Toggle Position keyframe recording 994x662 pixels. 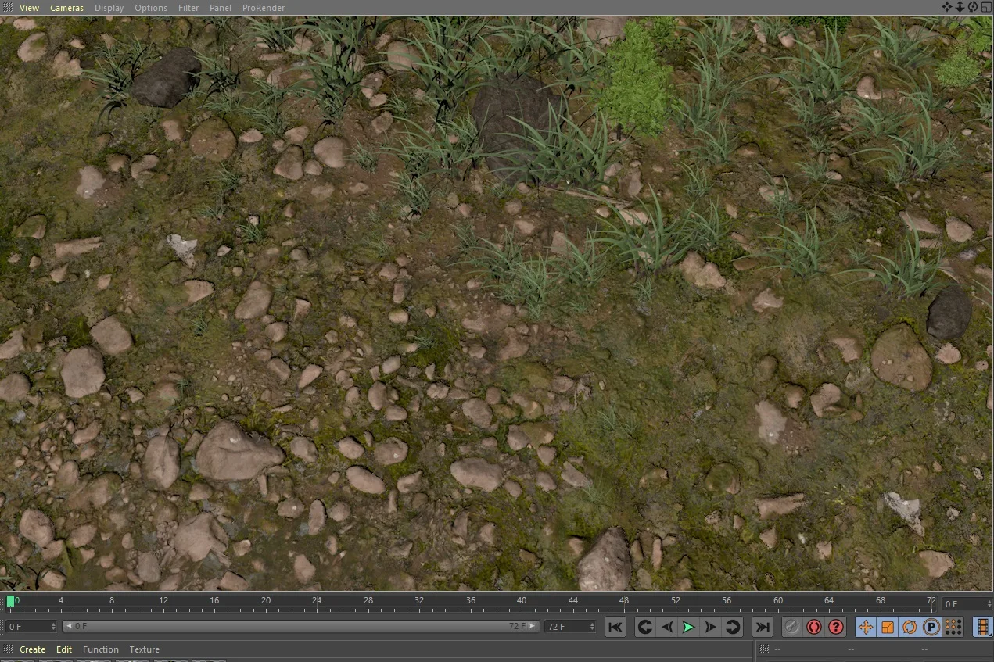(865, 626)
